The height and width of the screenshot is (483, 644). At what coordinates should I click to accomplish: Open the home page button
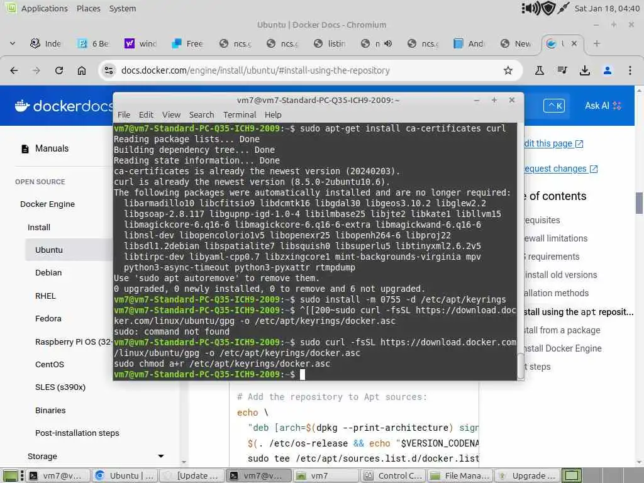[82, 70]
